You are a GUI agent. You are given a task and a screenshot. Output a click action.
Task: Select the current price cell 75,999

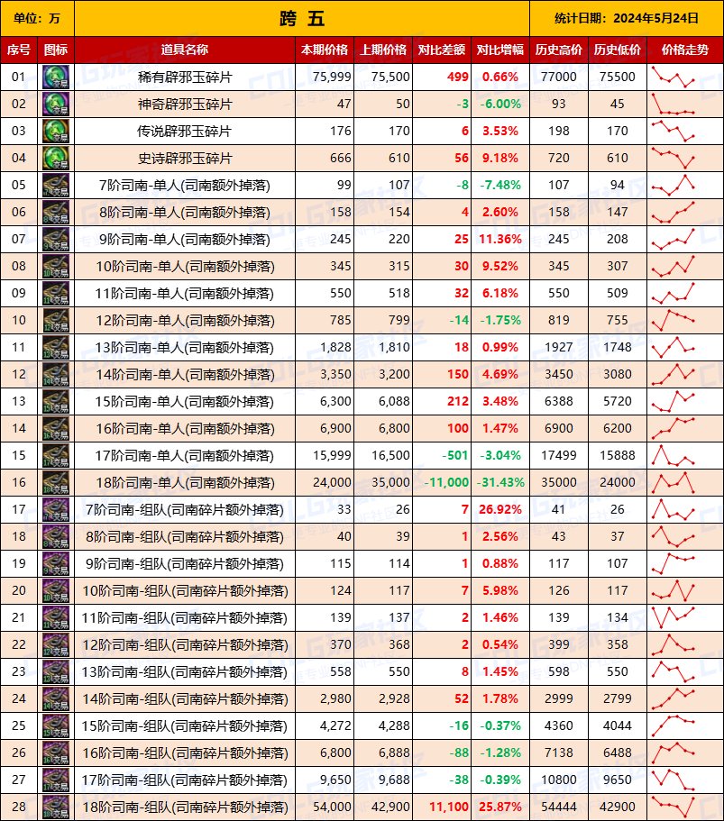[x=325, y=77]
